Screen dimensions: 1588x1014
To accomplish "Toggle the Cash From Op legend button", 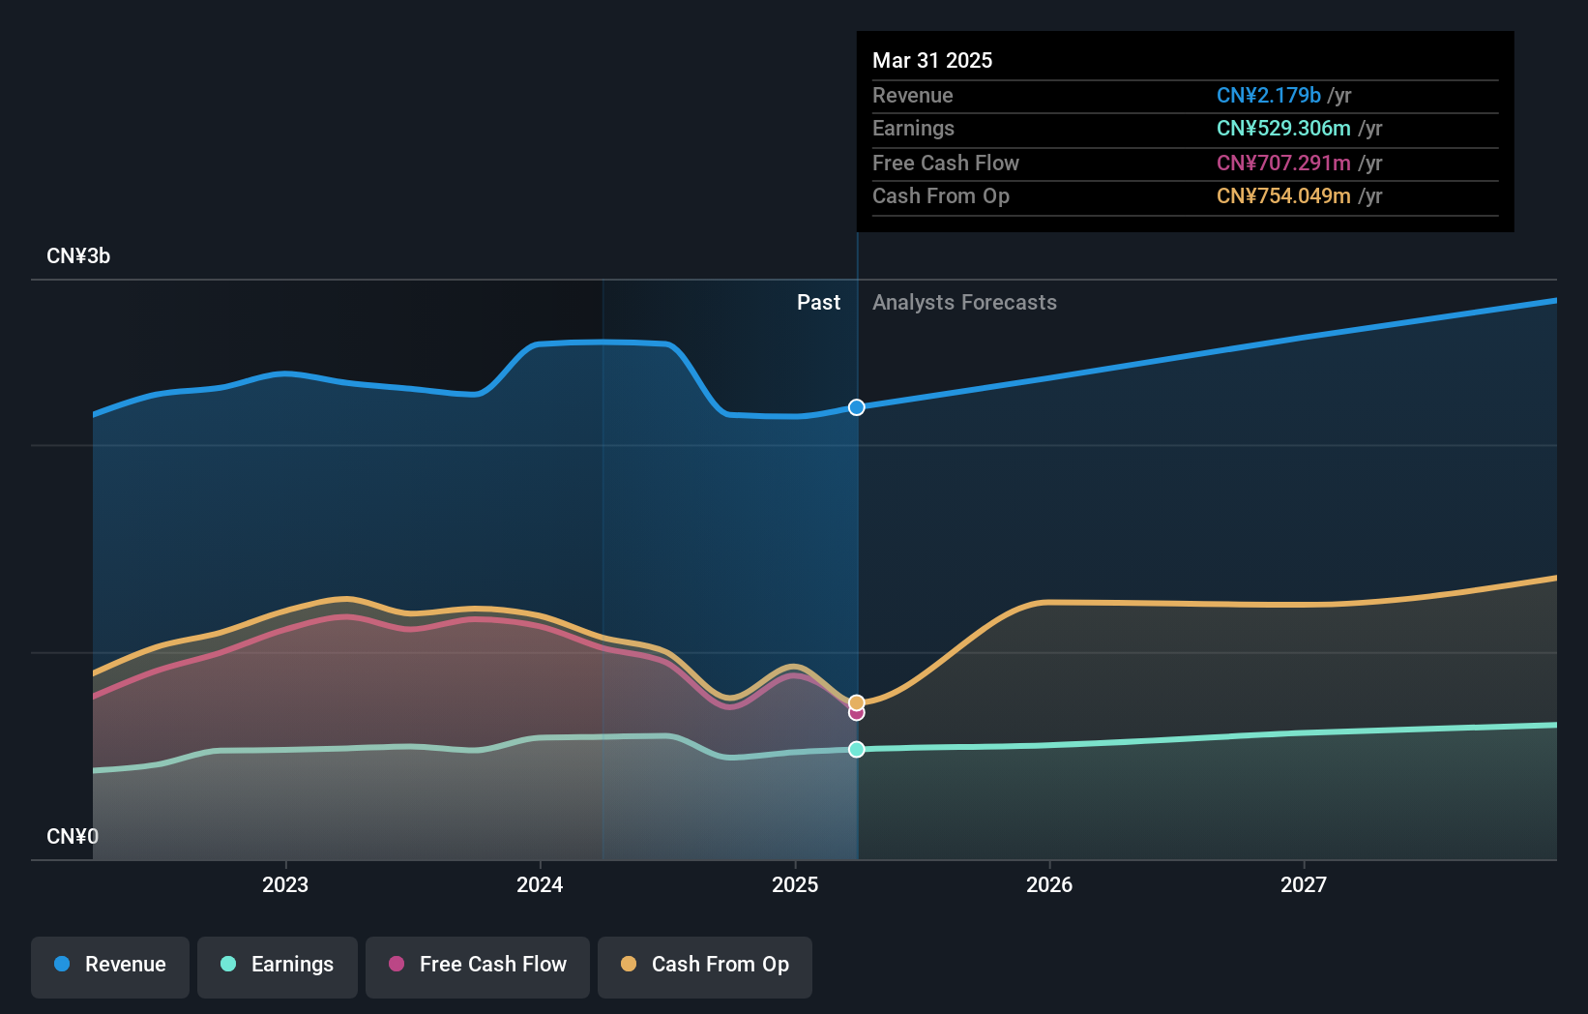I will click(x=705, y=967).
